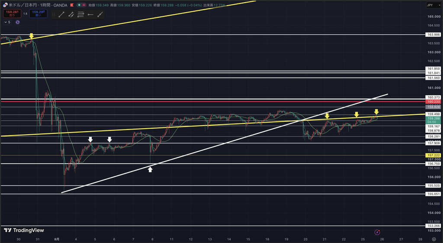Image resolution: width=443 pixels, height=243 pixels.
Task: Select the Trend Line drawing tool
Action: [61, 15]
